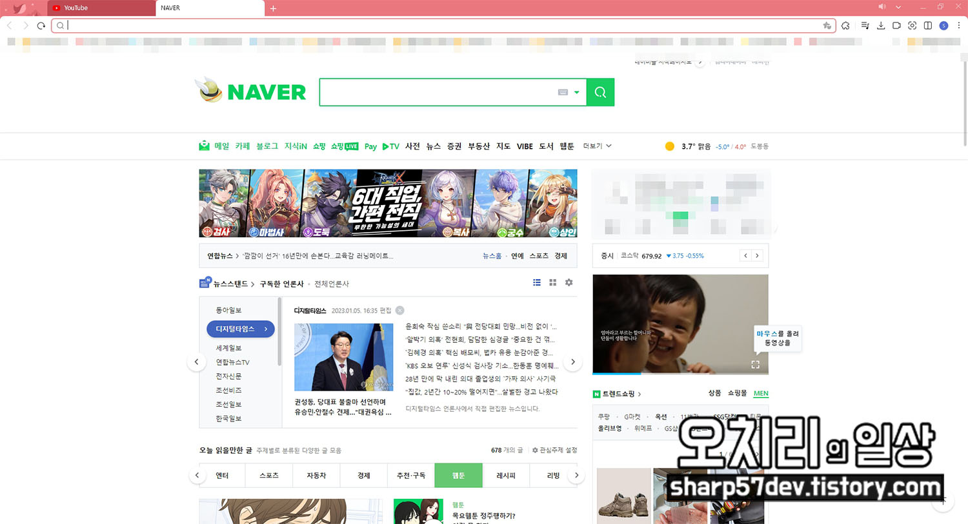This screenshot has width=968, height=524.
Task: Open the news photo thumbnail
Action: (343, 357)
